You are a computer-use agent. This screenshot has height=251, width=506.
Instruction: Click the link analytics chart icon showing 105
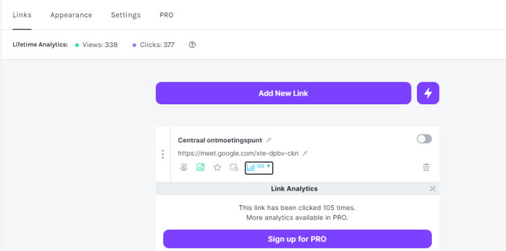259,168
